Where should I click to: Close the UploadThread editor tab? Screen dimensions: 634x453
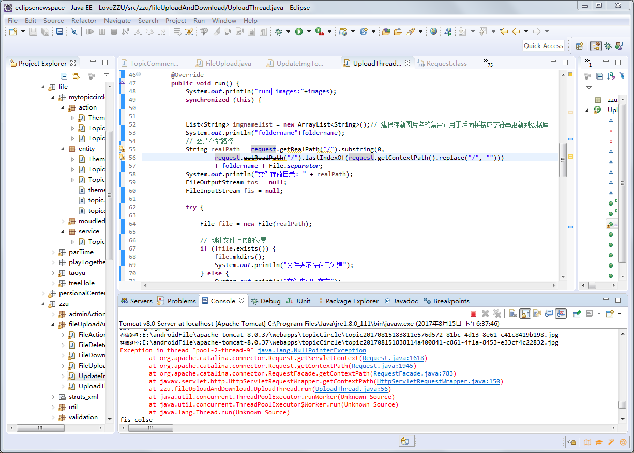click(x=407, y=63)
